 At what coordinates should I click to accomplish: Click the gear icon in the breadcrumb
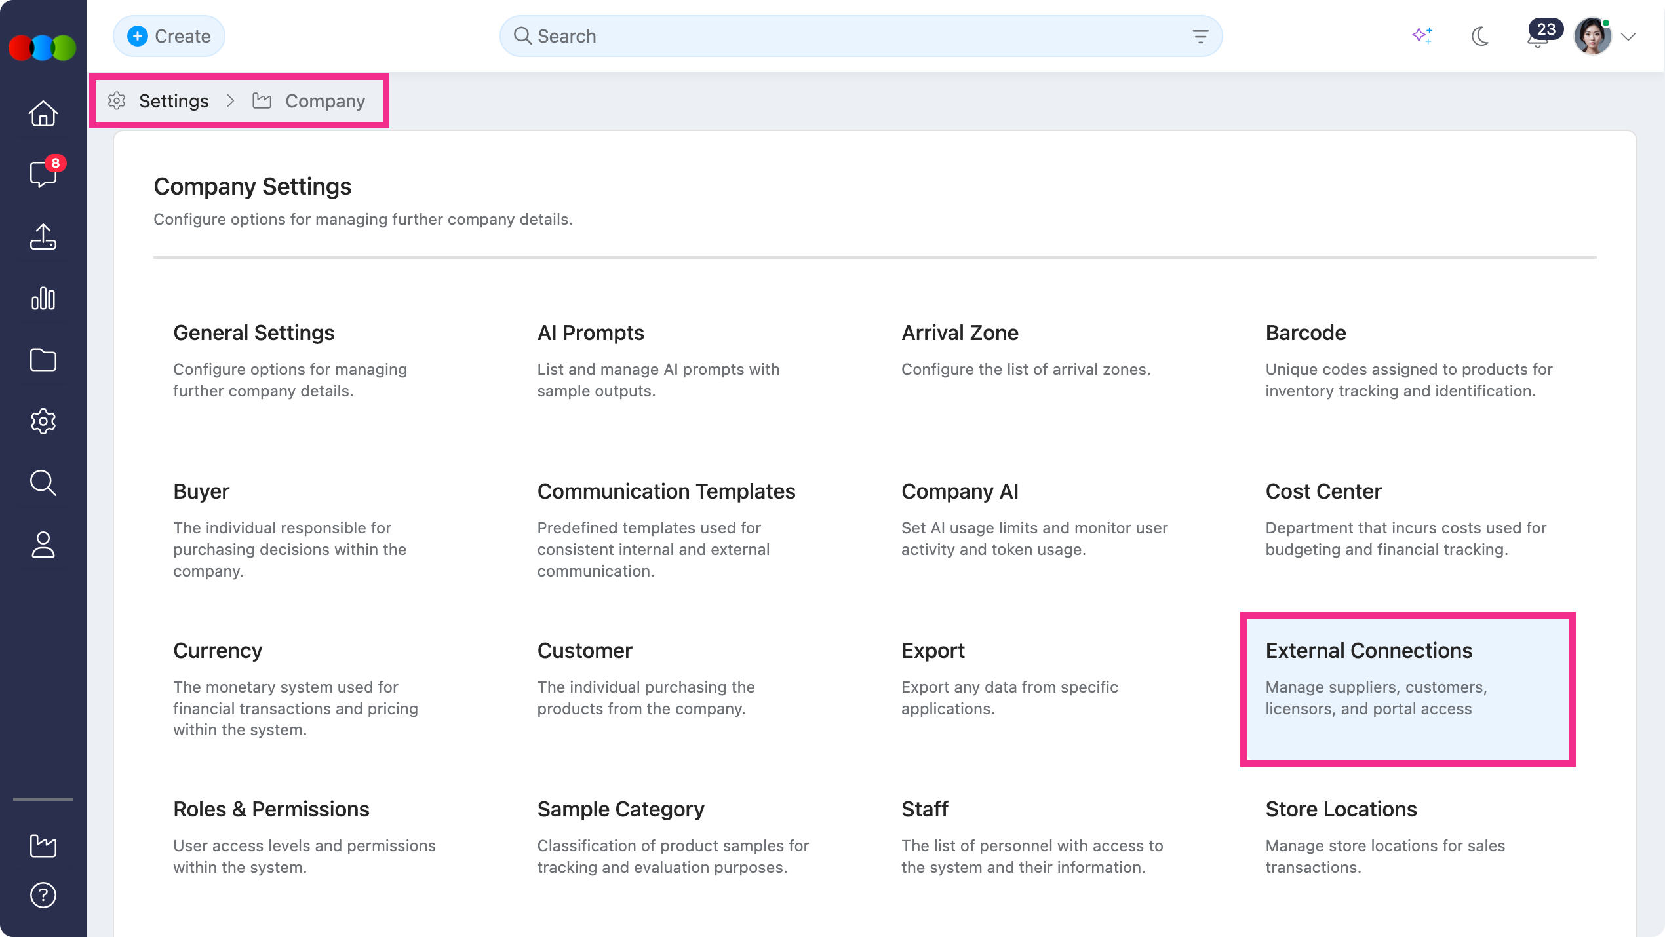[117, 101]
